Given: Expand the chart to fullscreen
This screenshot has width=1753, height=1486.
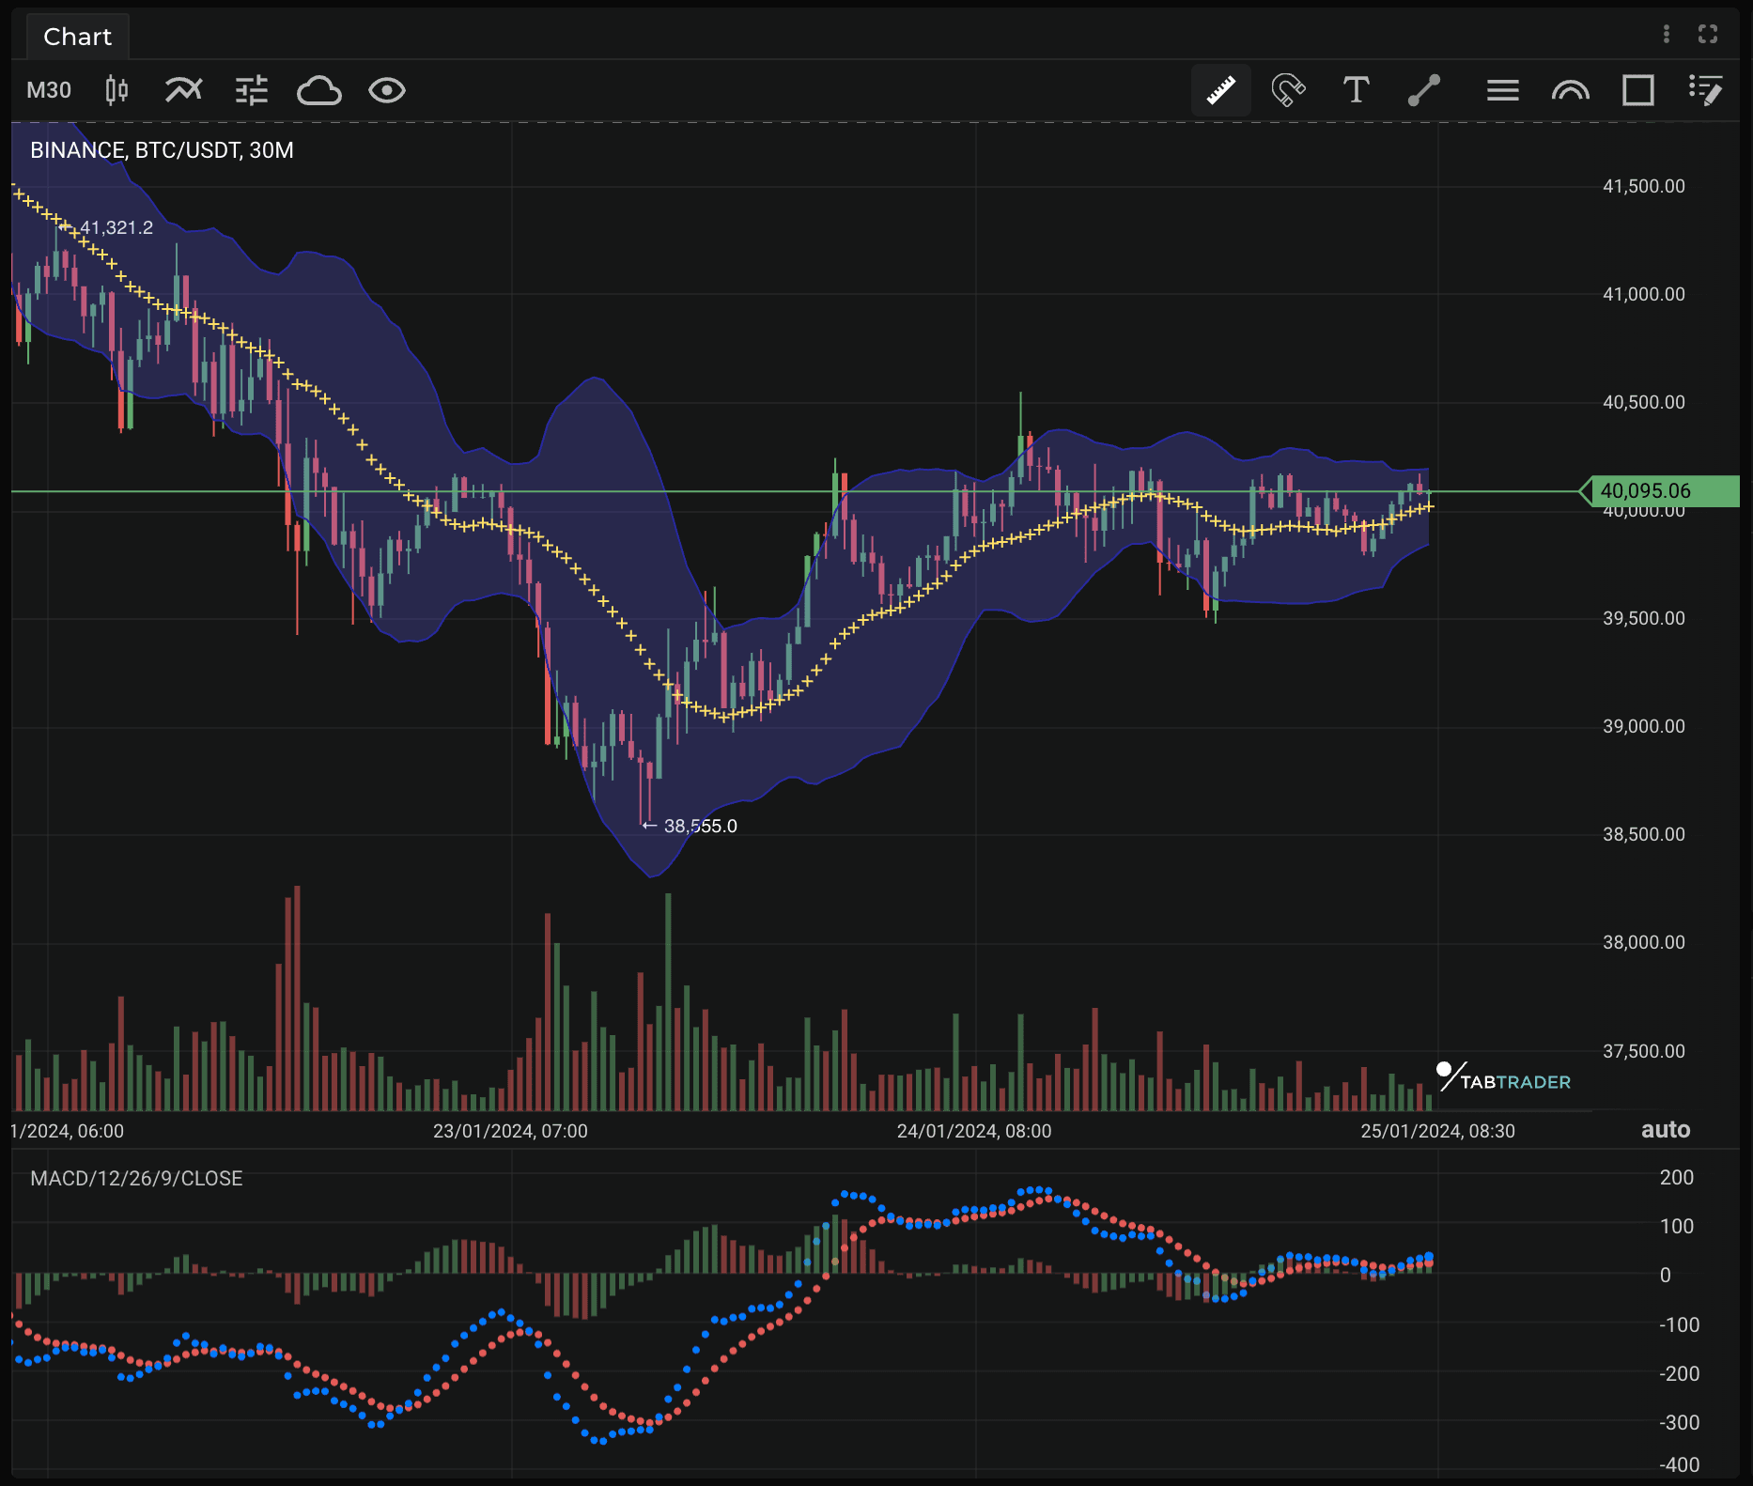Looking at the screenshot, I should (x=1708, y=34).
